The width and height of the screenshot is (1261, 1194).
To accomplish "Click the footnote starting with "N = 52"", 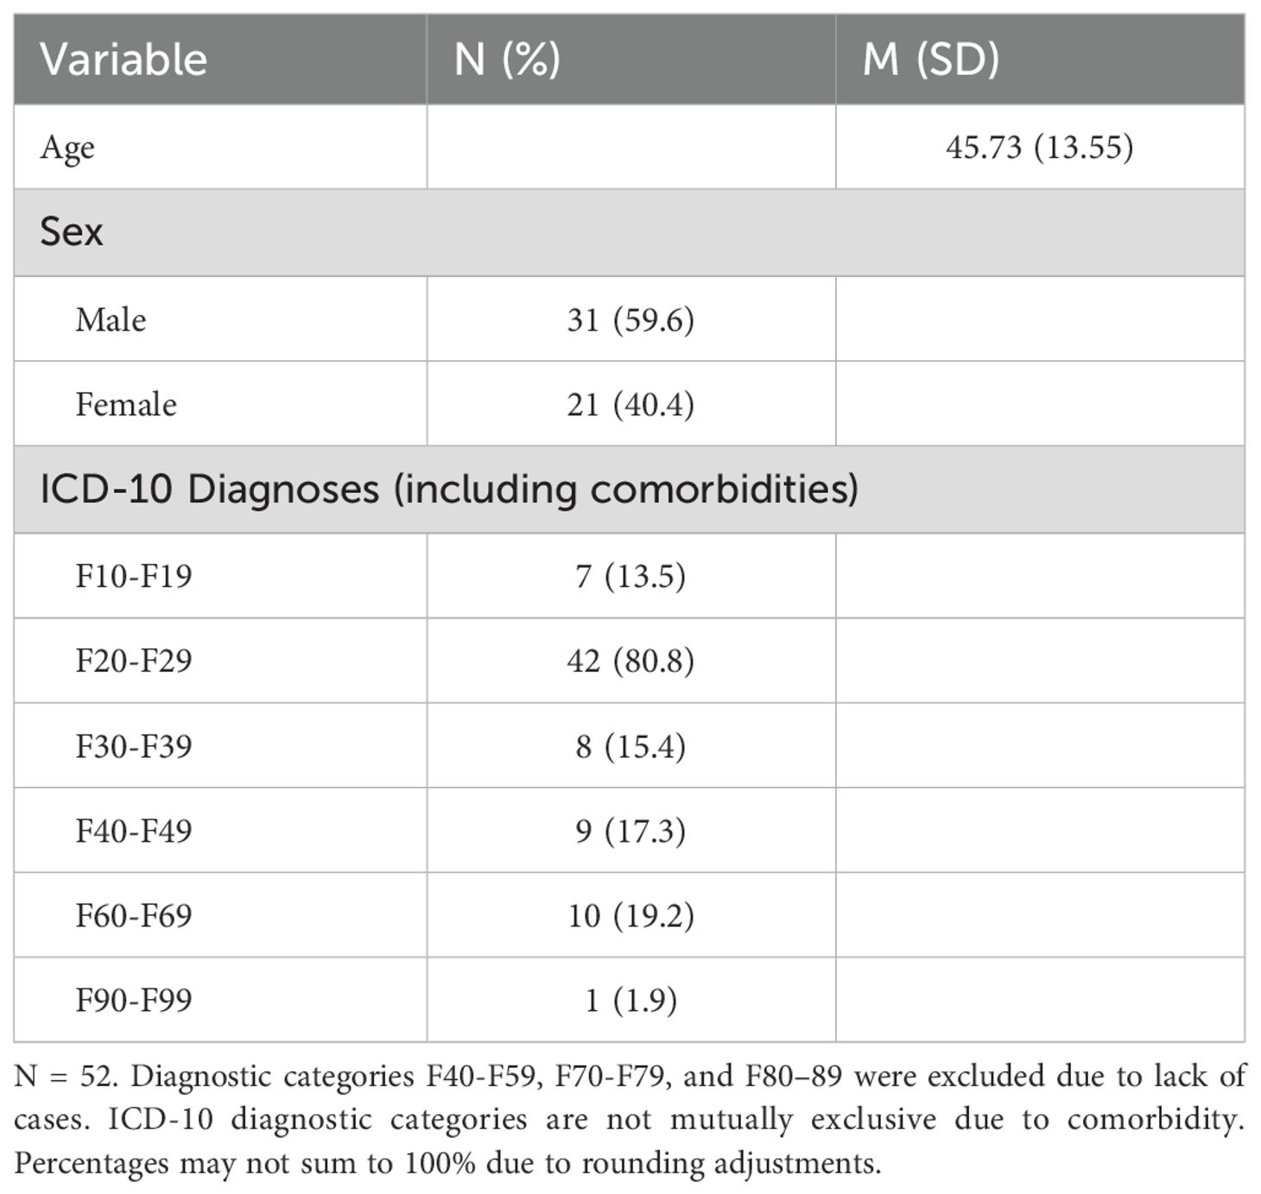I will pos(629,1120).
